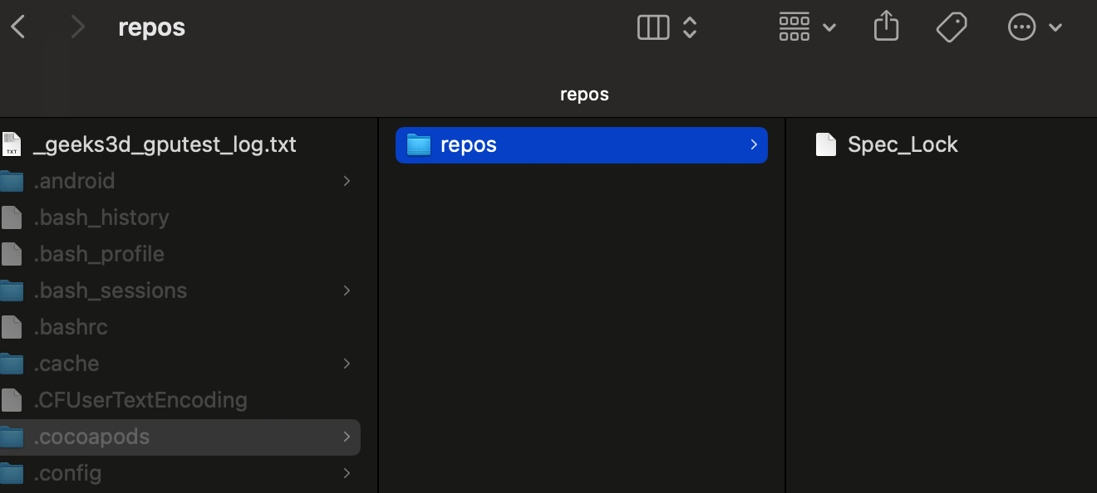This screenshot has height=493, width=1097.
Task: Expand the .android folder chevron
Action: tap(347, 181)
